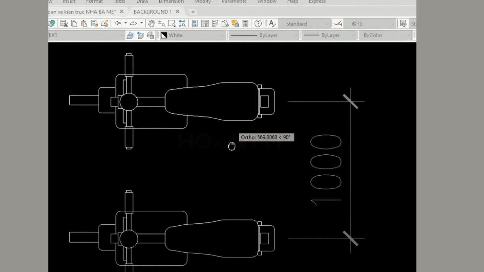This screenshot has width=484, height=272.
Task: Open the Text Style manager icon
Action: (272, 23)
